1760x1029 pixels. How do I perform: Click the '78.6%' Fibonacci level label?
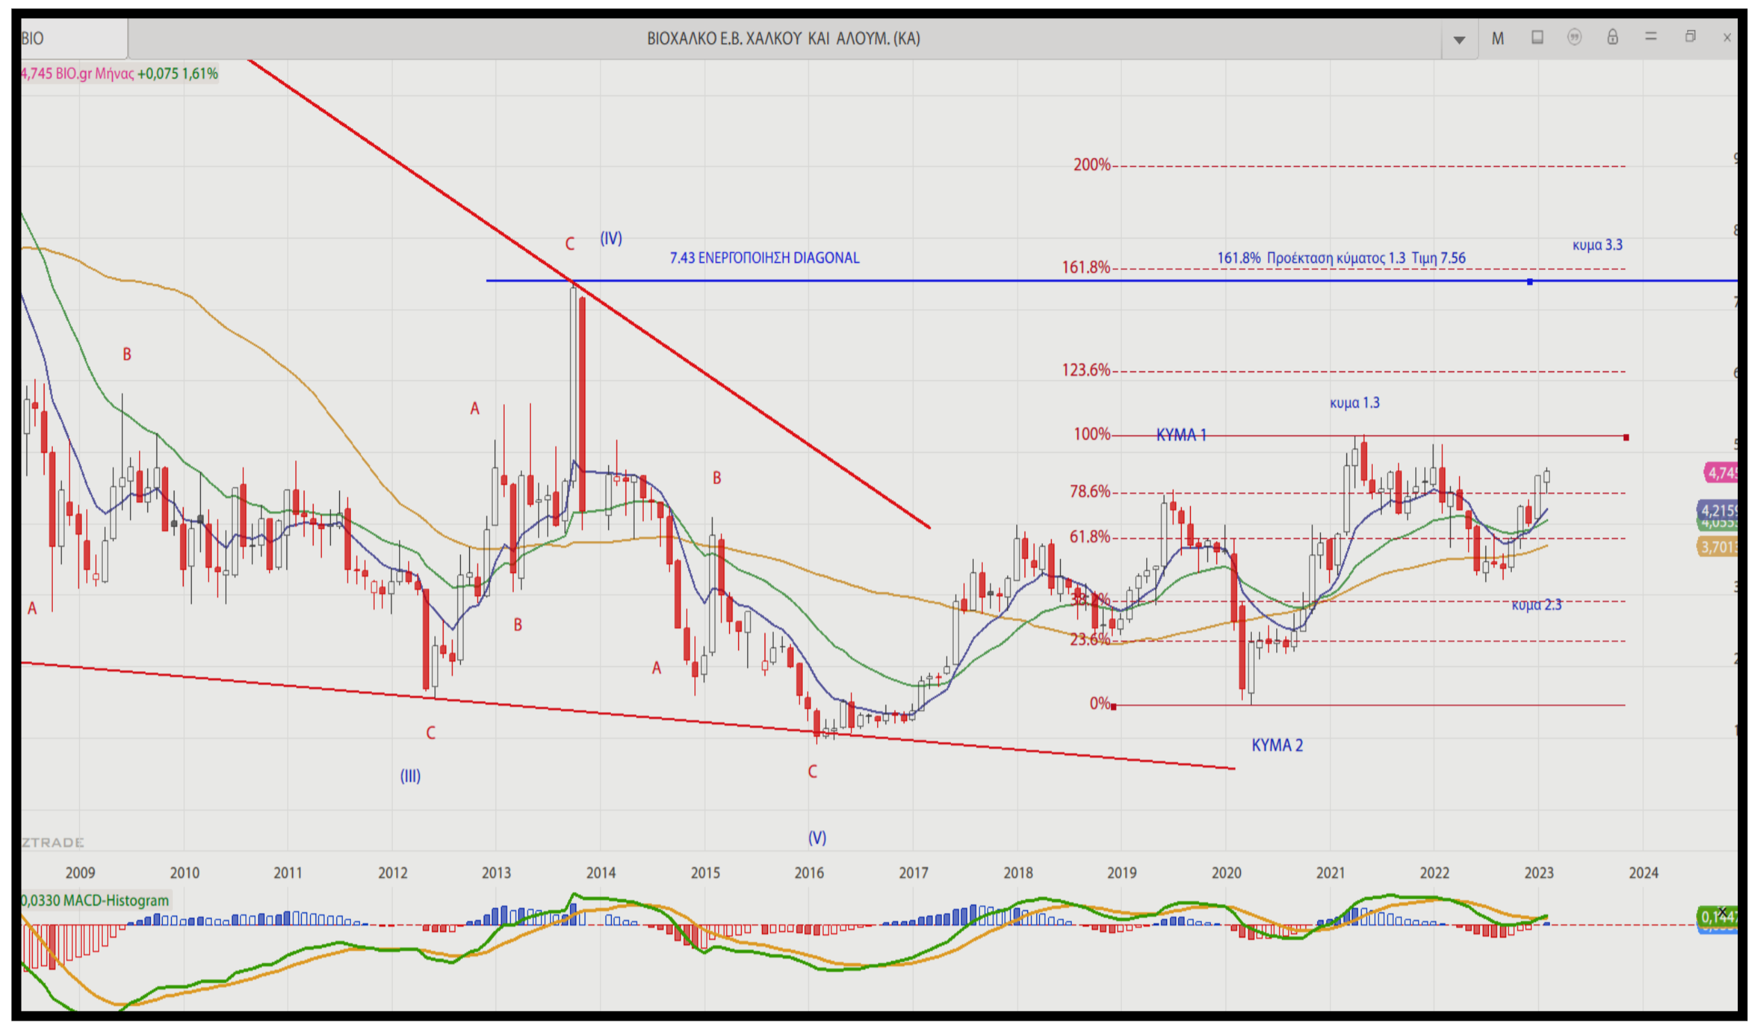[x=1089, y=491]
